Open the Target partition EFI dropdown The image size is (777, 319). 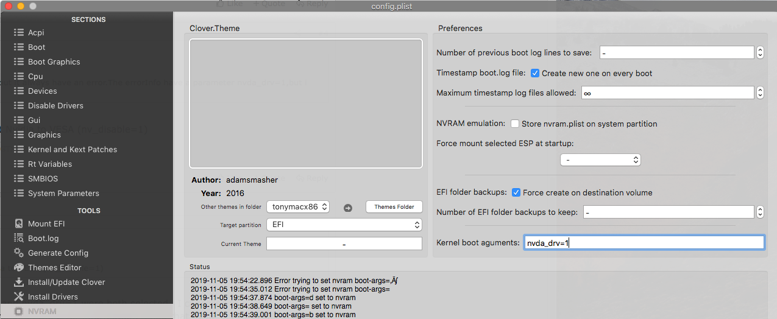click(344, 225)
